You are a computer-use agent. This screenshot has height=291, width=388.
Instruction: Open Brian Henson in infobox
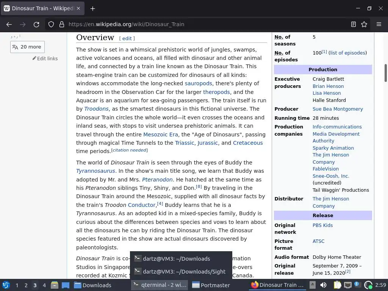click(x=328, y=86)
